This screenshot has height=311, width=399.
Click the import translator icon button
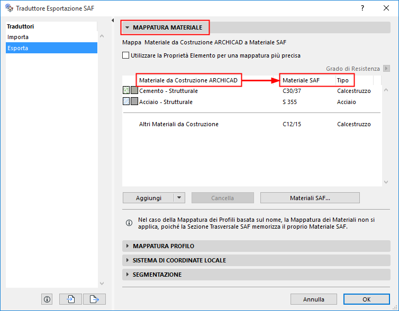coord(70,299)
